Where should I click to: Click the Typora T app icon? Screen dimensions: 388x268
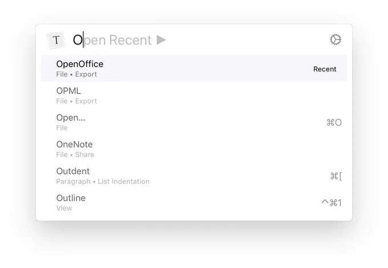tap(56, 40)
